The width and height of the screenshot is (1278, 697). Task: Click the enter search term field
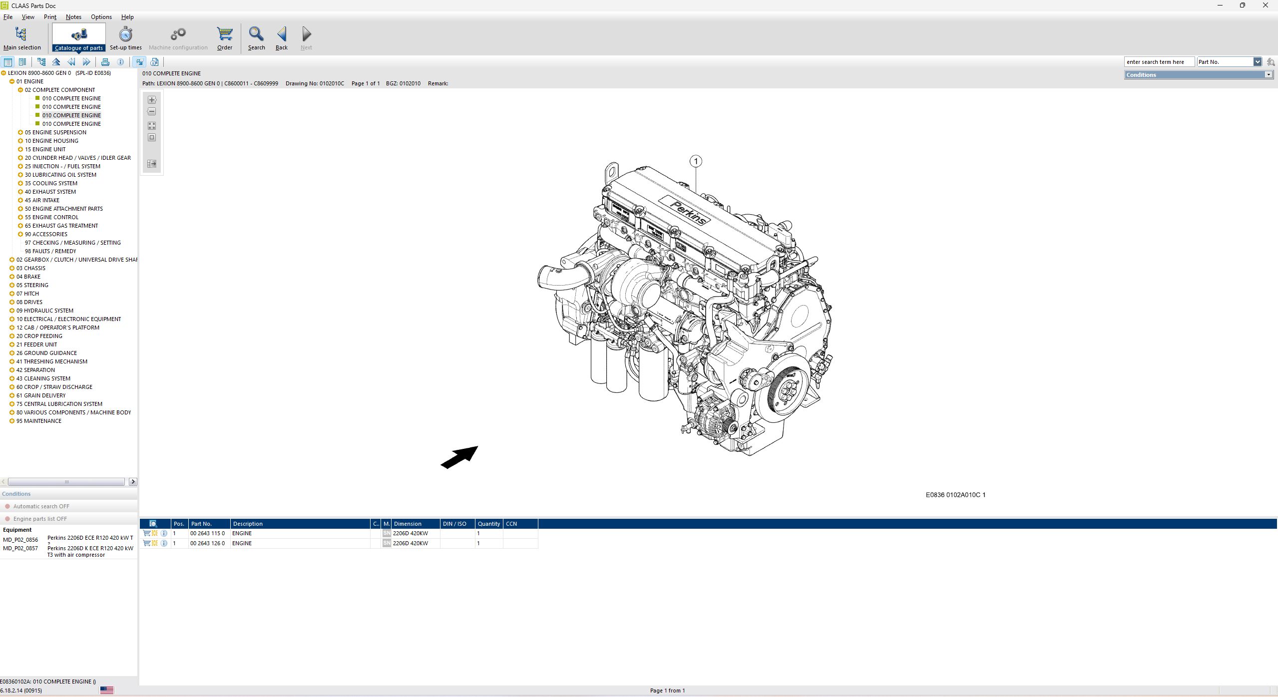[1159, 61]
